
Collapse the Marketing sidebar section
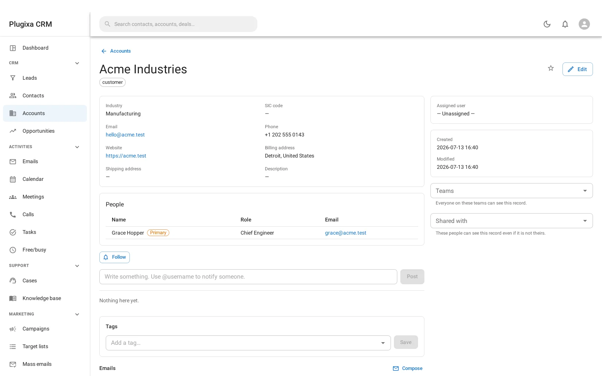click(x=77, y=314)
